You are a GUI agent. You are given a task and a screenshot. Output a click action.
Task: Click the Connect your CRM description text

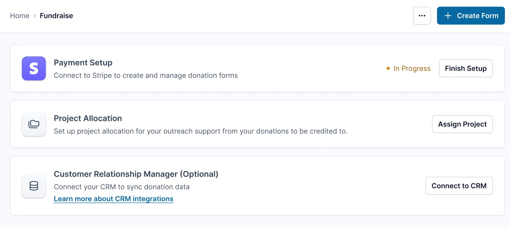pyautogui.click(x=122, y=187)
